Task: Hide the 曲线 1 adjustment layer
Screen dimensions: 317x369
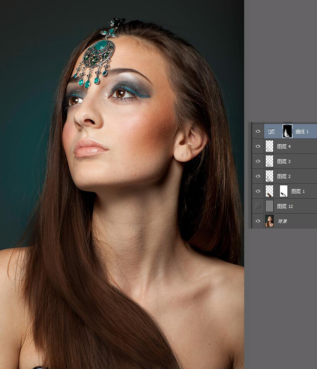Action: point(258,131)
